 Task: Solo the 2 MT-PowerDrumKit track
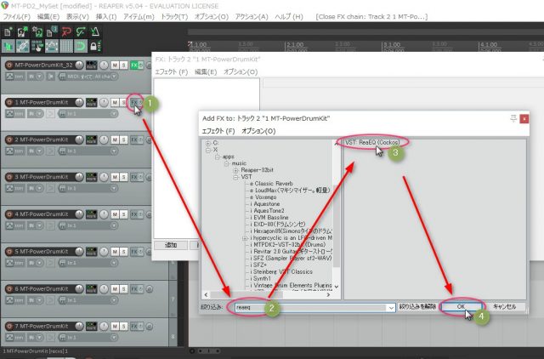click(123, 140)
